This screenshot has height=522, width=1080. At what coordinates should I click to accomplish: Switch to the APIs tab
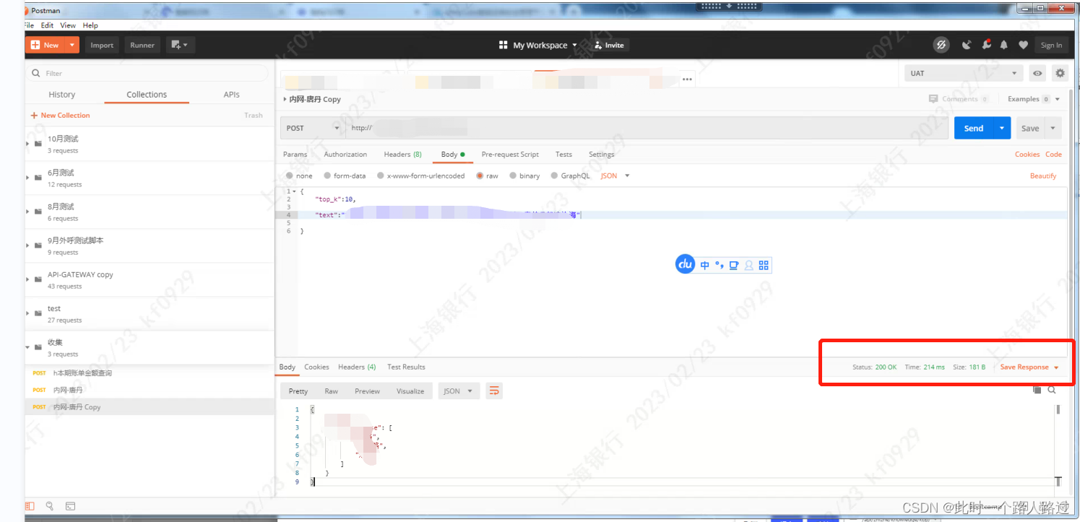tap(232, 95)
